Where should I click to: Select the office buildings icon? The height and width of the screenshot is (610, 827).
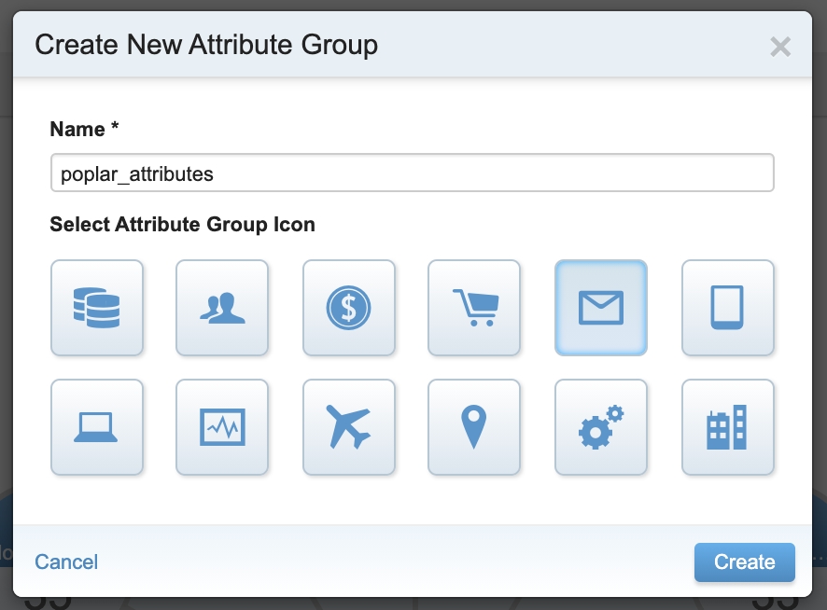click(x=728, y=427)
